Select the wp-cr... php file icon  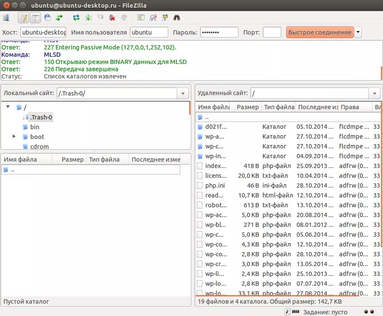pos(200,264)
